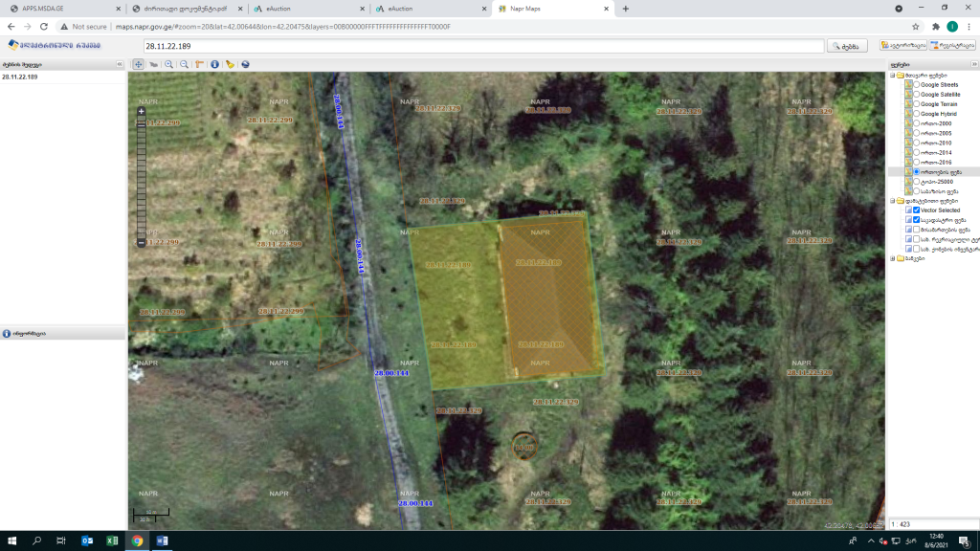This screenshot has width=980, height=551.
Task: Click the first top-right header button
Action: tap(903, 46)
